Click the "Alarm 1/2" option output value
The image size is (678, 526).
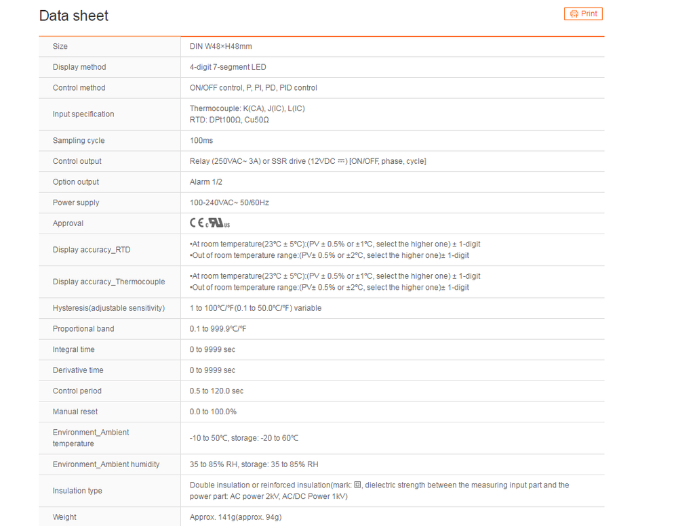pos(206,182)
